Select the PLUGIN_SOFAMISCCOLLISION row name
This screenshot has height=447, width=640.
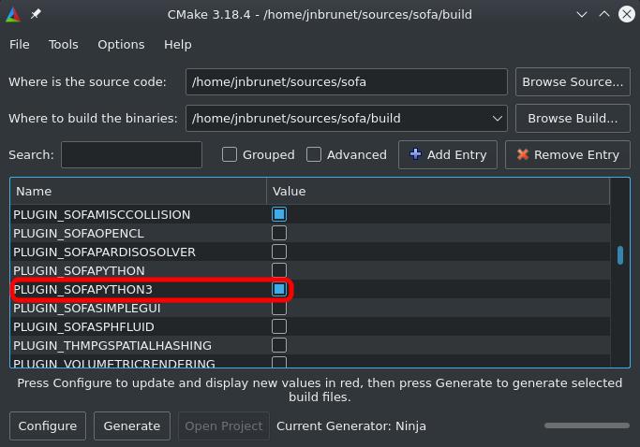click(x=101, y=215)
